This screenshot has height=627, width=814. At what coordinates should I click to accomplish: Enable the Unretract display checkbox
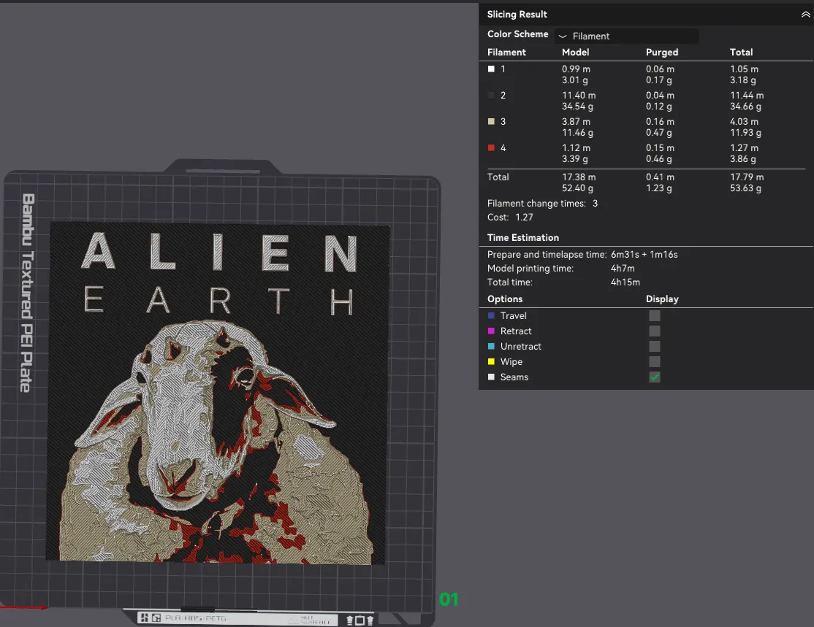(x=655, y=347)
